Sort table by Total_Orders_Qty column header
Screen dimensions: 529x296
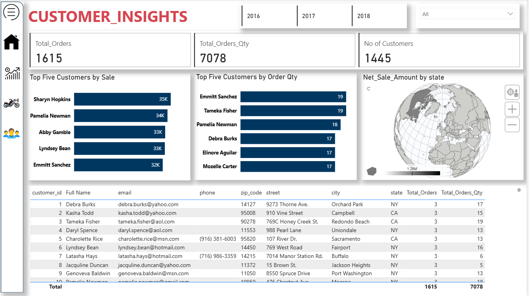click(462, 192)
